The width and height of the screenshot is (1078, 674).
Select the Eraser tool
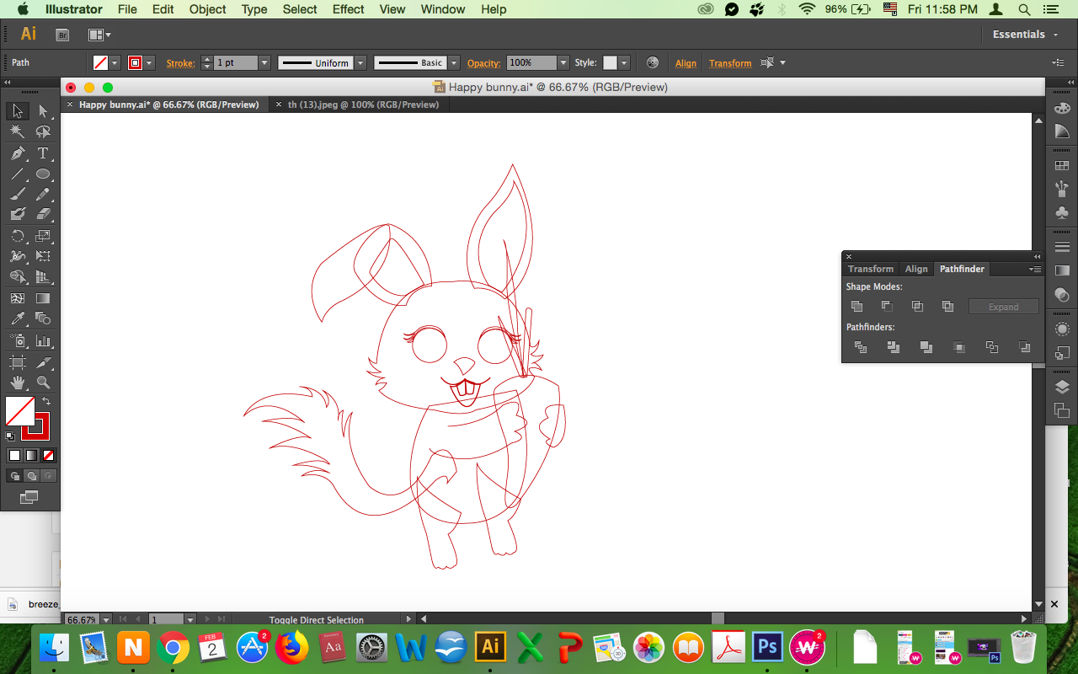tap(43, 214)
